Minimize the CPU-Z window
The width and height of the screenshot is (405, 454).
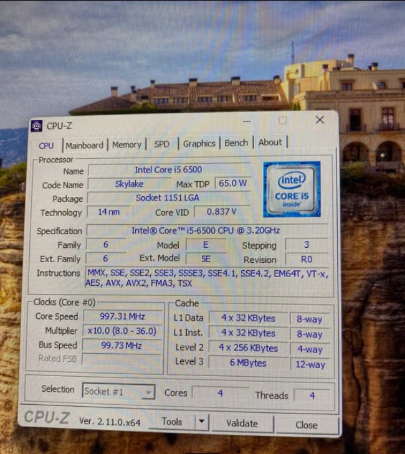coord(247,121)
